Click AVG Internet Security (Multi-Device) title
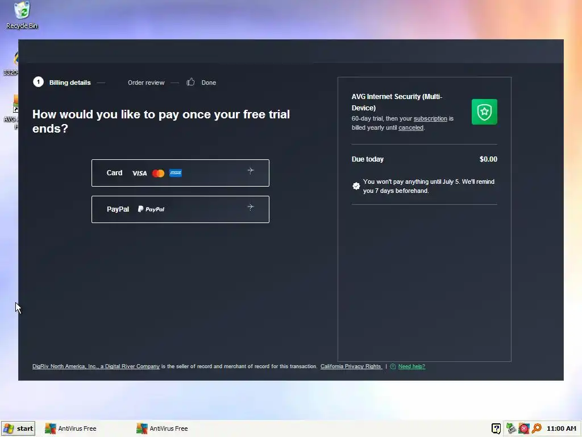The image size is (582, 437). click(x=397, y=102)
